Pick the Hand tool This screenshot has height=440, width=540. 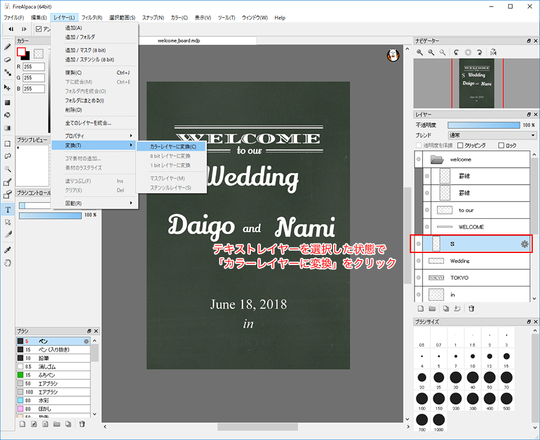coord(8,263)
